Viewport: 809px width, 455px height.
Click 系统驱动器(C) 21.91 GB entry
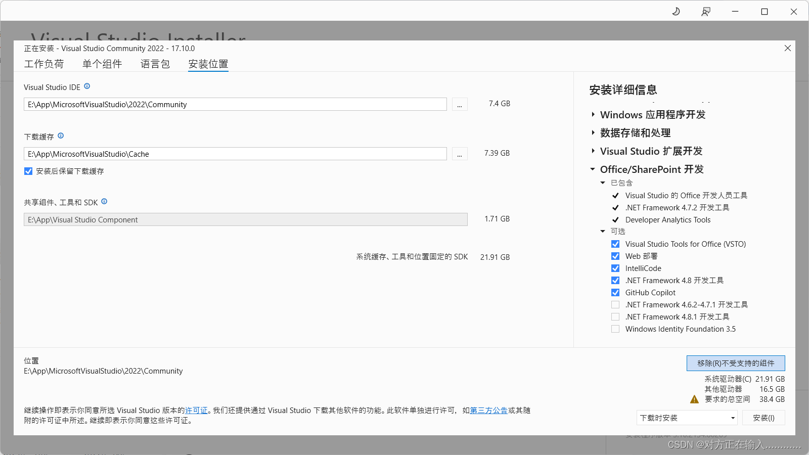point(744,379)
